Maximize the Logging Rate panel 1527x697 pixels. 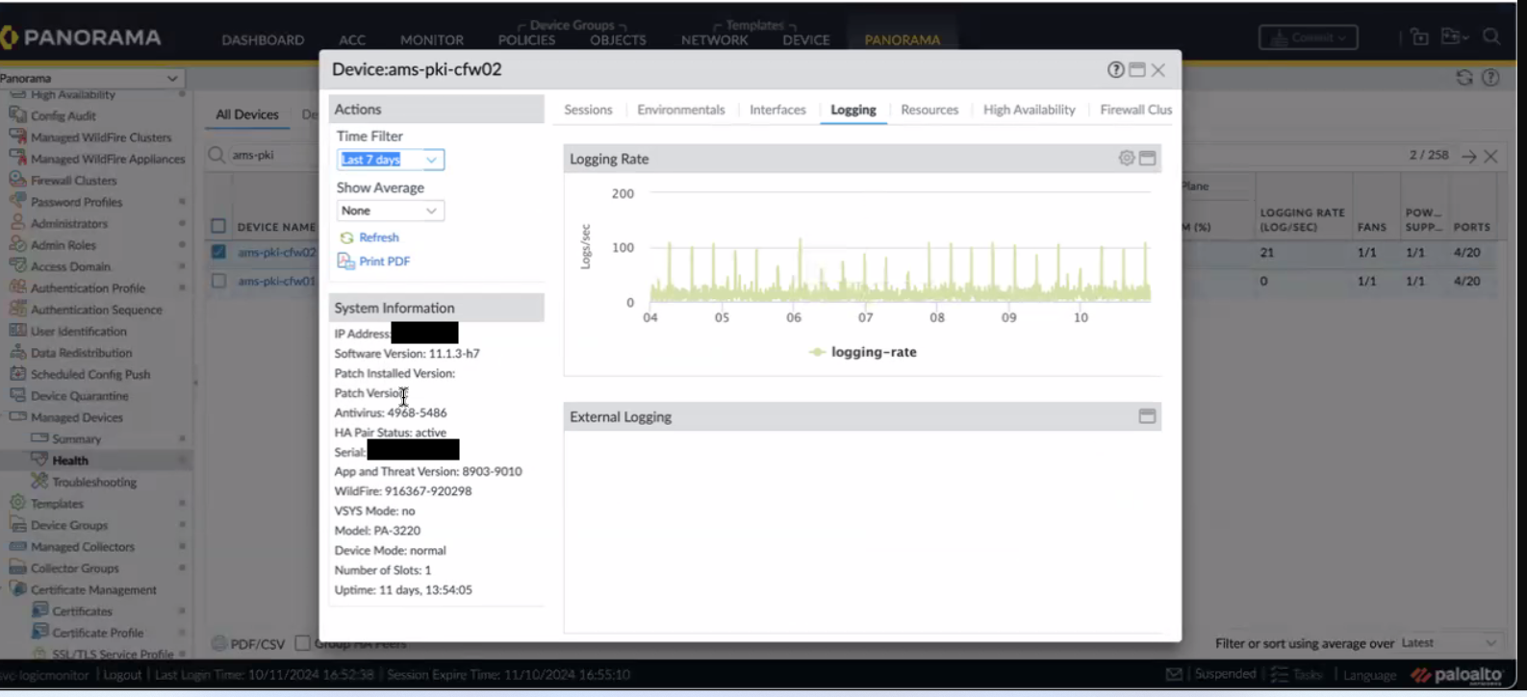click(1147, 159)
